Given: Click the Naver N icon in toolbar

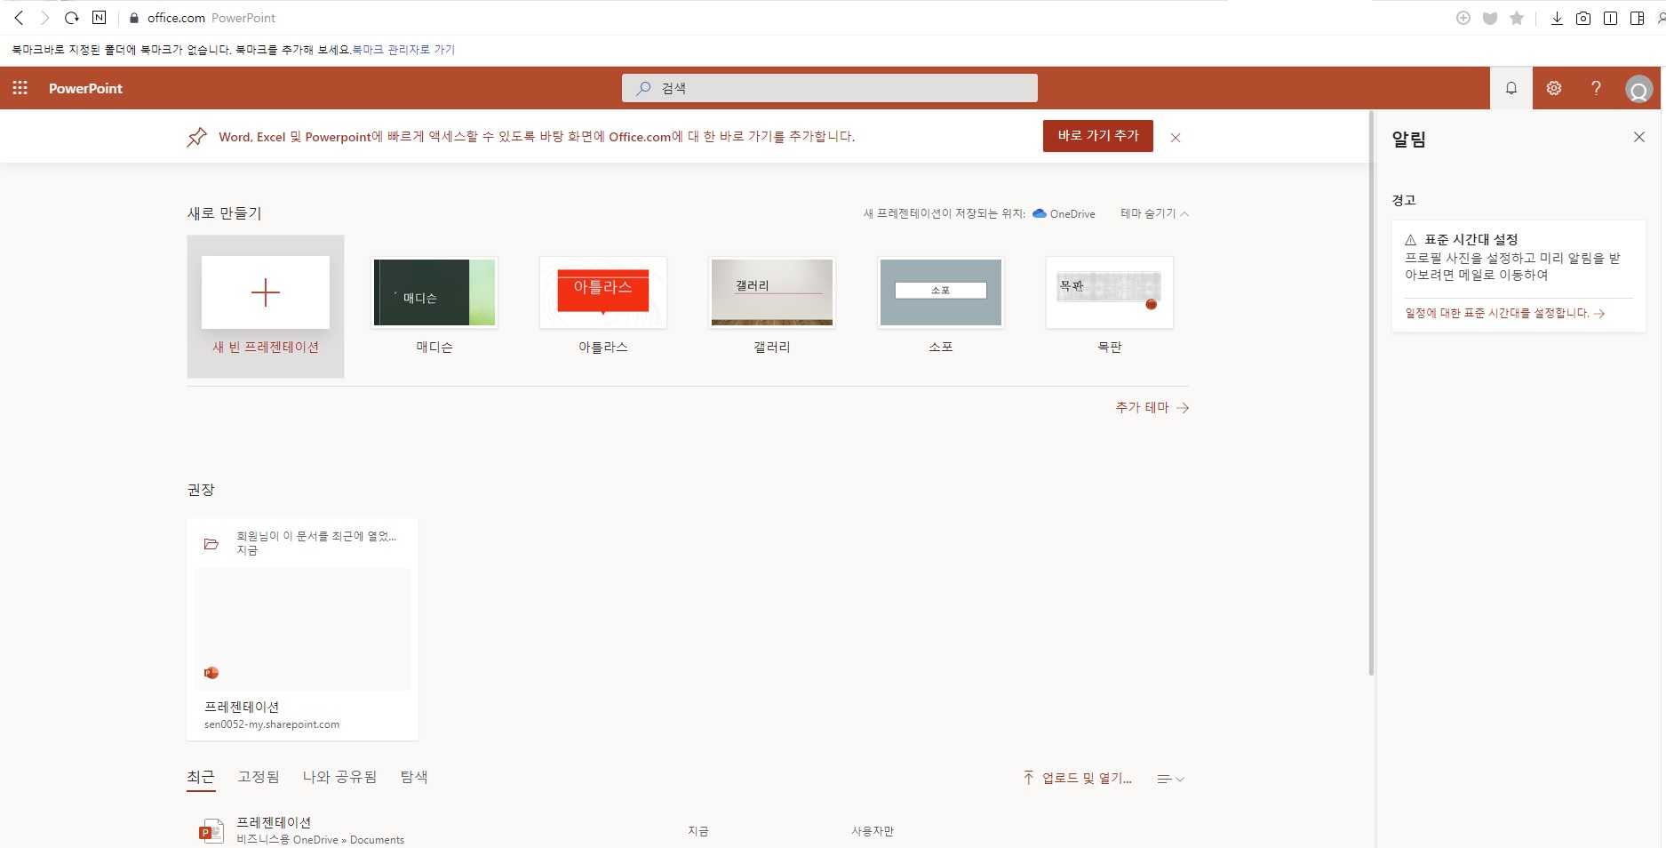Looking at the screenshot, I should tap(99, 18).
